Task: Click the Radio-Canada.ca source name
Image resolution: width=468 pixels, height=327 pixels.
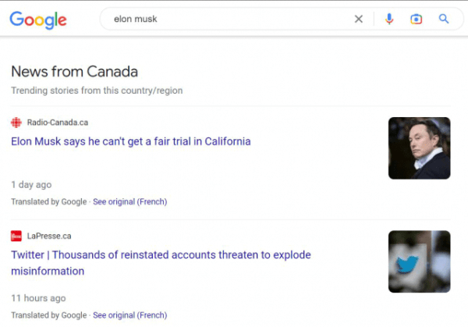Action: tap(58, 123)
